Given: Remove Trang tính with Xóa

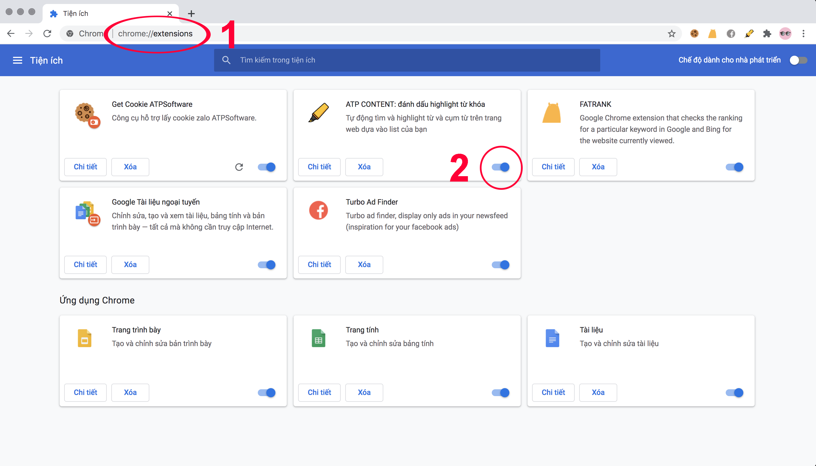Looking at the screenshot, I should click(x=364, y=392).
